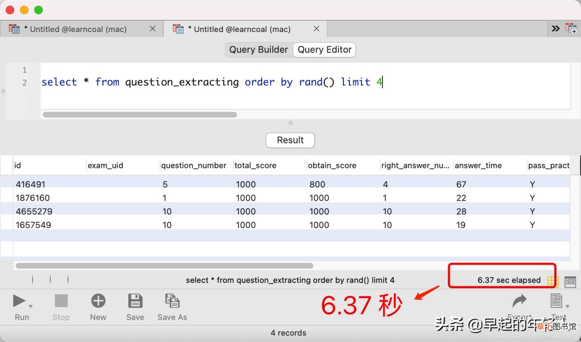Click the 4 records footer text
The image size is (581, 342).
click(288, 333)
